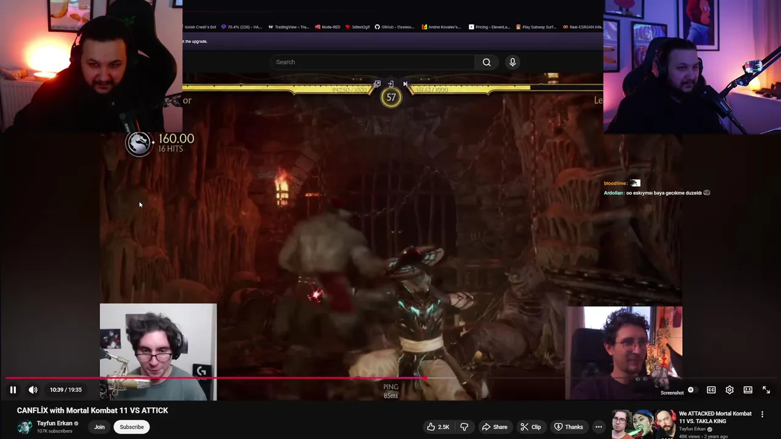Screen dimensions: 781x439
Task: Click bloodlime chat username
Action: coord(616,183)
